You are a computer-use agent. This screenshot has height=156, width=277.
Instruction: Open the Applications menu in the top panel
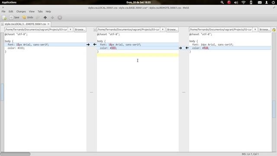[x=9, y=2]
